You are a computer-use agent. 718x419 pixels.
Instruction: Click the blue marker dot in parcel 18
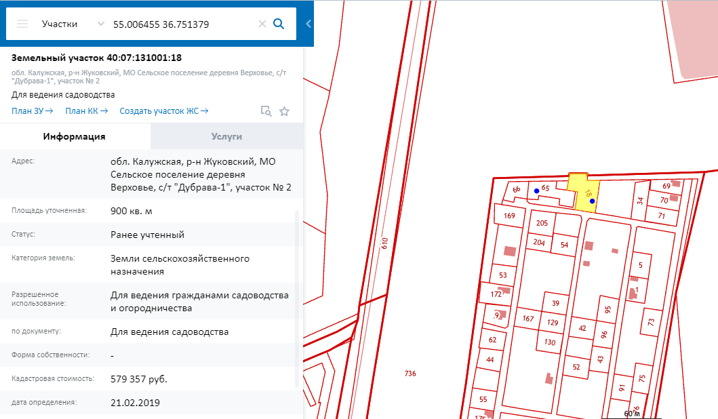tap(592, 201)
